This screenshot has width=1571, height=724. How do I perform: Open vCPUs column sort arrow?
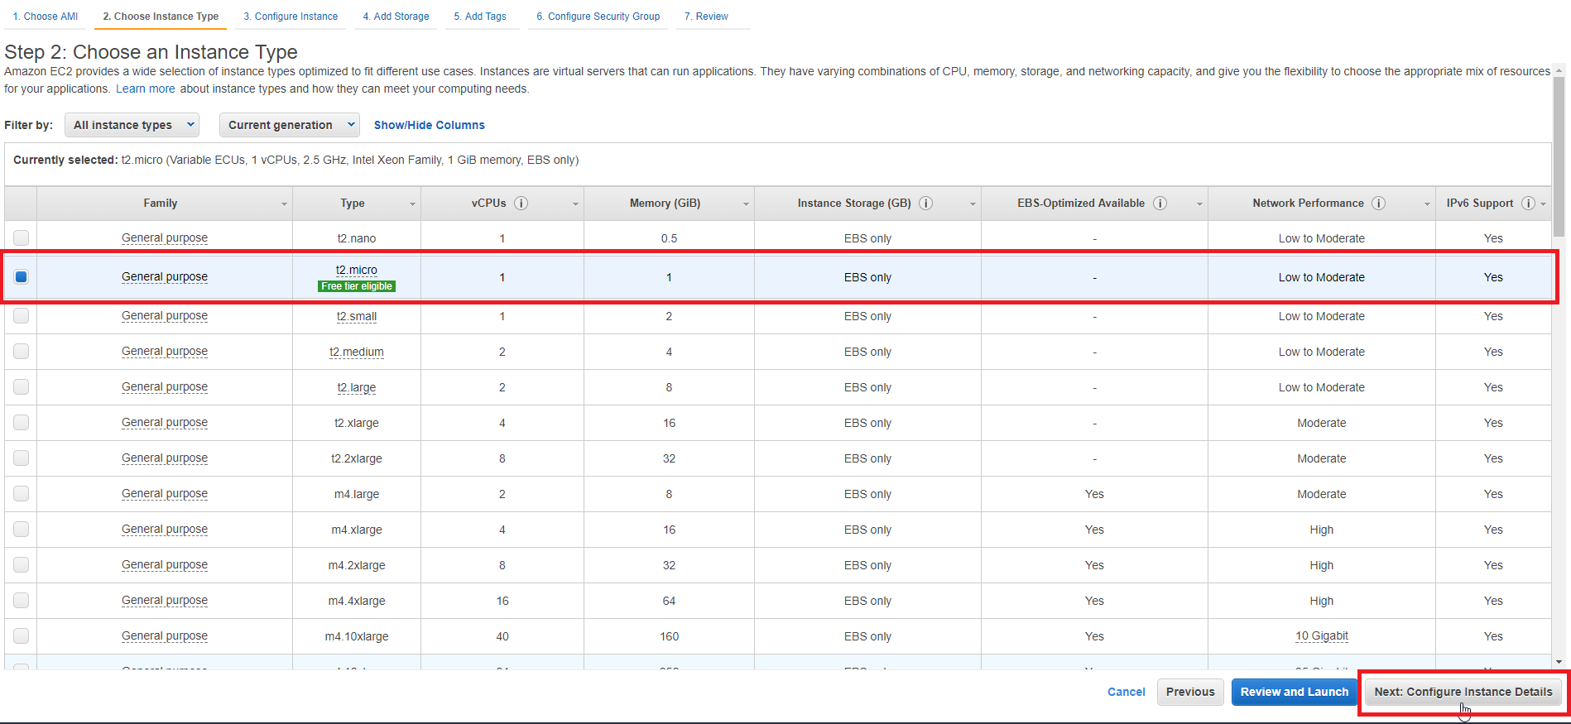575,204
